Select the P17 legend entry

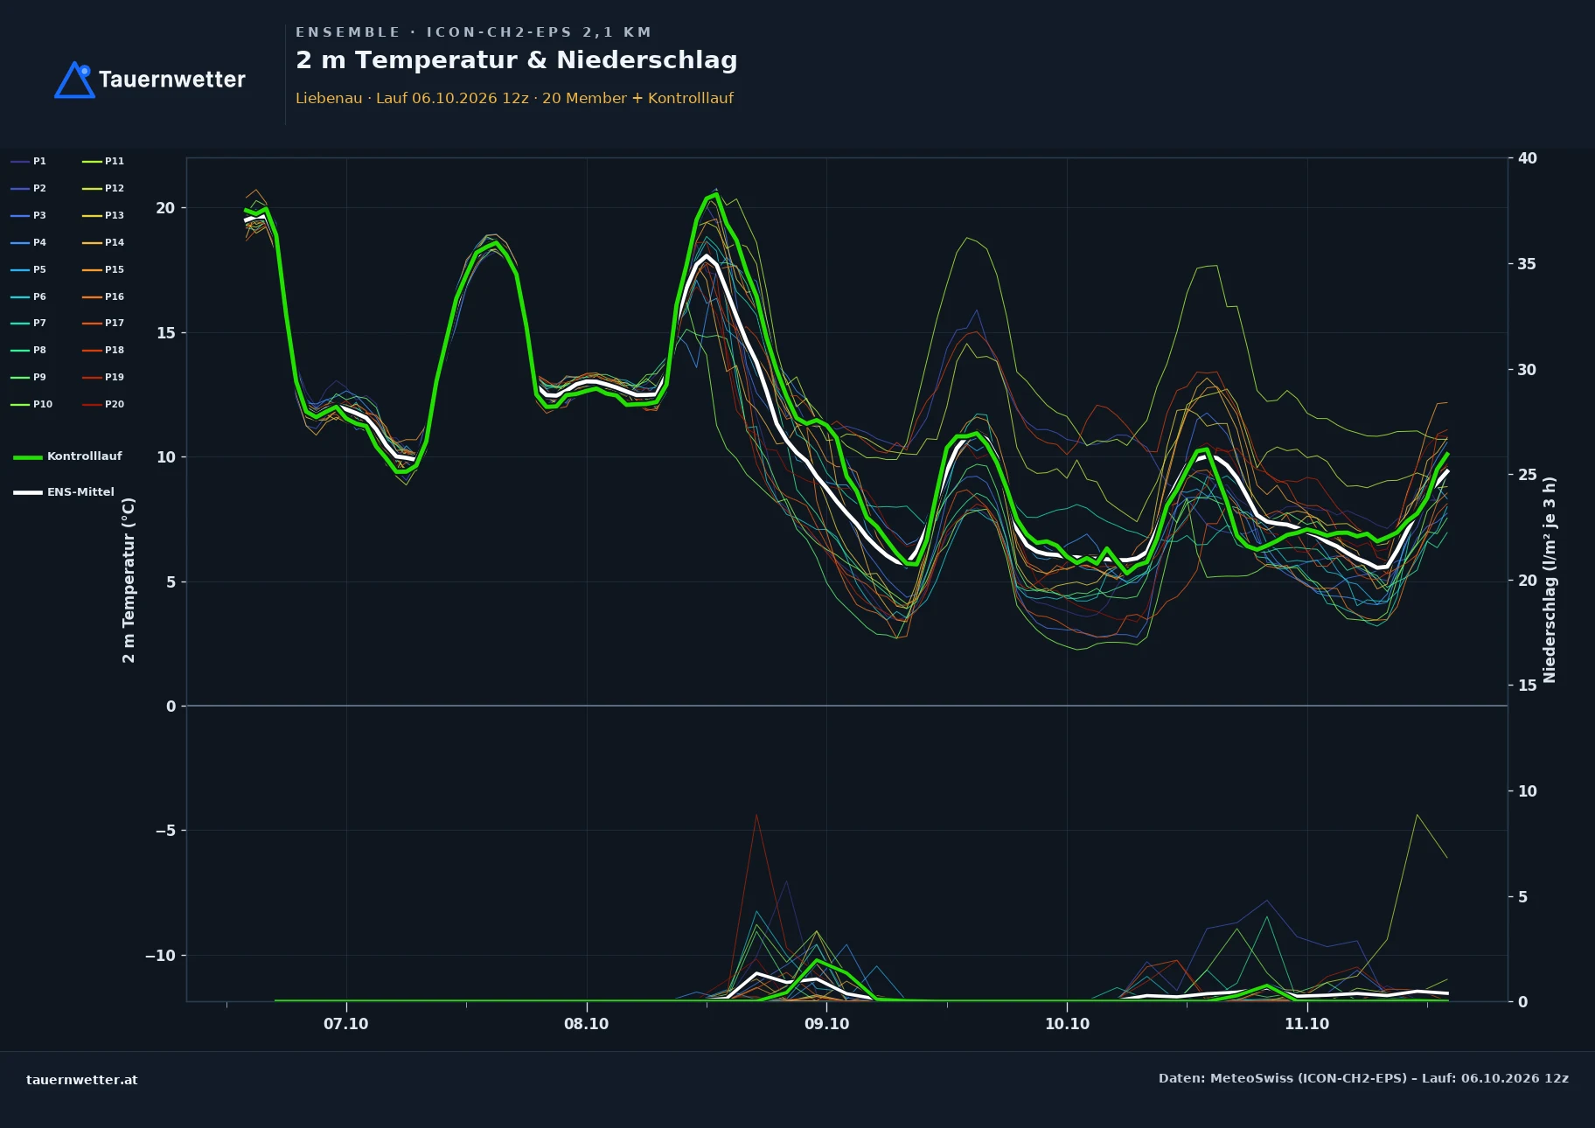click(103, 323)
